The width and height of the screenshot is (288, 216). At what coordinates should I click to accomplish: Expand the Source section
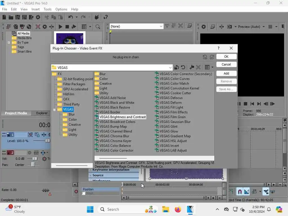coord(90,175)
